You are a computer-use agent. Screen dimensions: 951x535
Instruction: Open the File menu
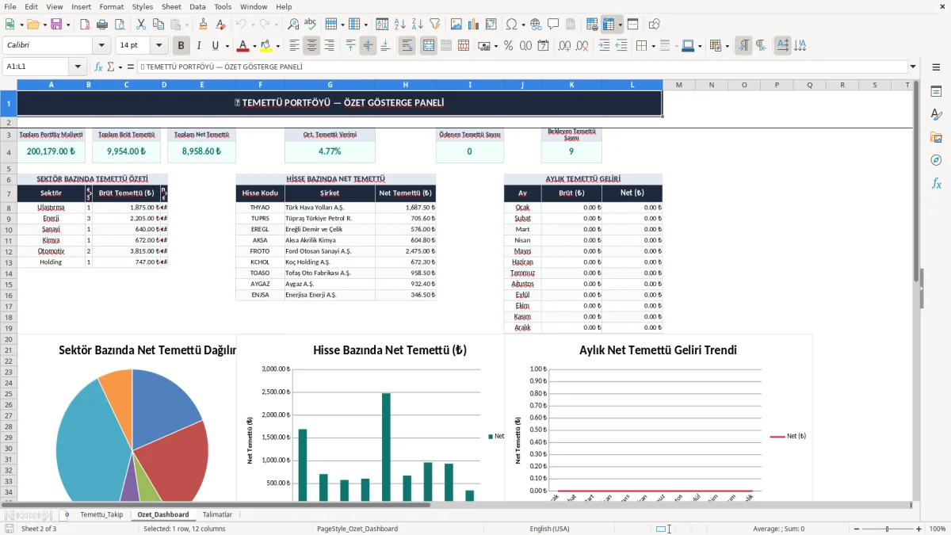click(10, 6)
